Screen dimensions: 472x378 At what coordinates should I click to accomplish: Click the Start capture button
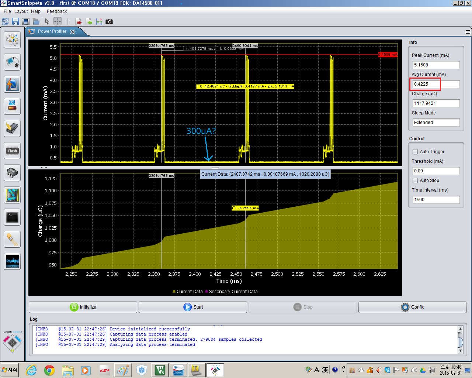(193, 307)
